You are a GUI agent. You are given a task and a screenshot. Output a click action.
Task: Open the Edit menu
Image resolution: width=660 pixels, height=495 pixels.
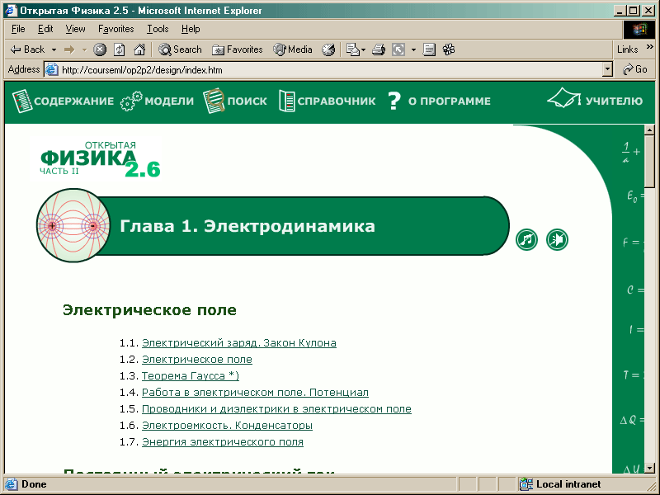pos(45,29)
